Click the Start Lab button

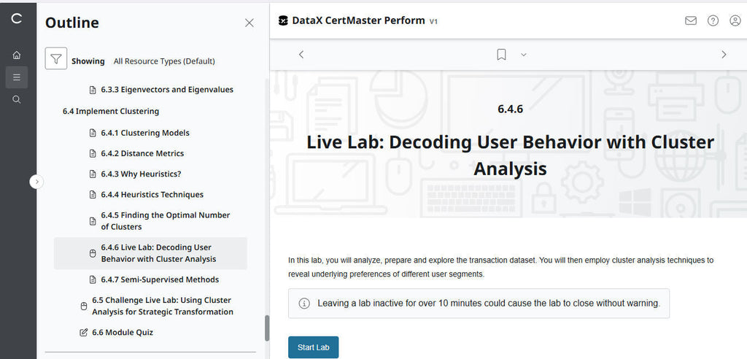pyautogui.click(x=314, y=347)
